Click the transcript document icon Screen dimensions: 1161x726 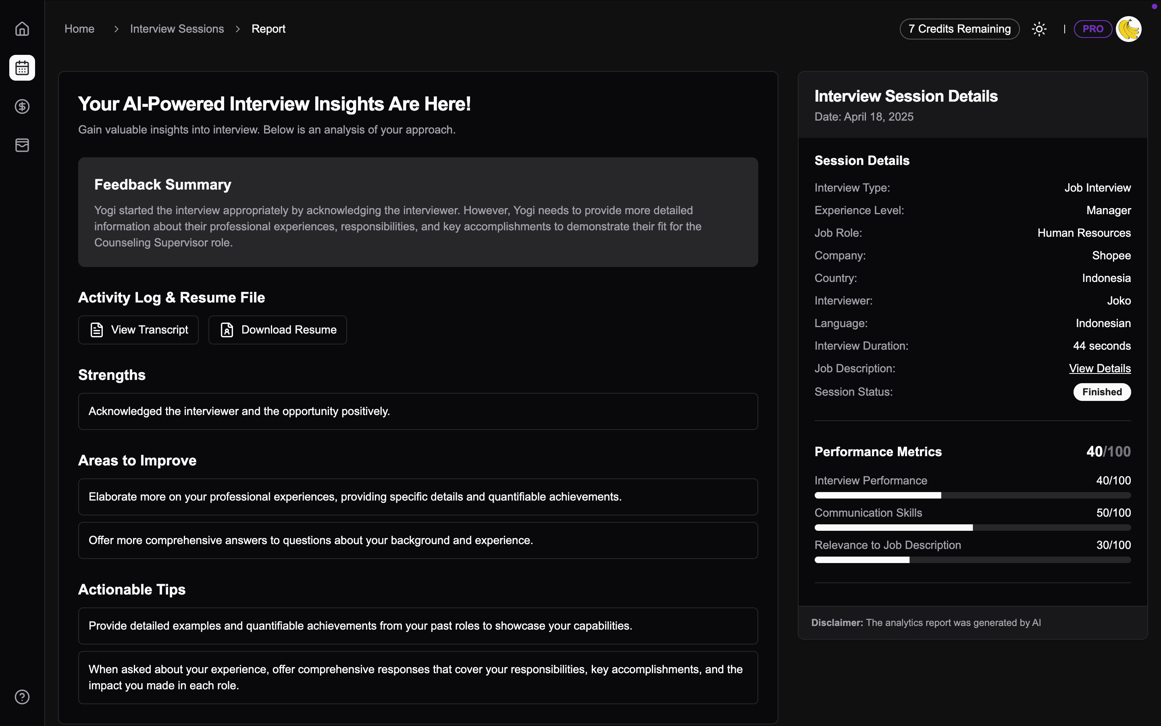click(96, 330)
